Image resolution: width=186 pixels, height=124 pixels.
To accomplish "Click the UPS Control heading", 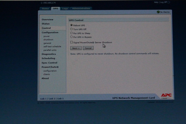I will pos(76,20).
